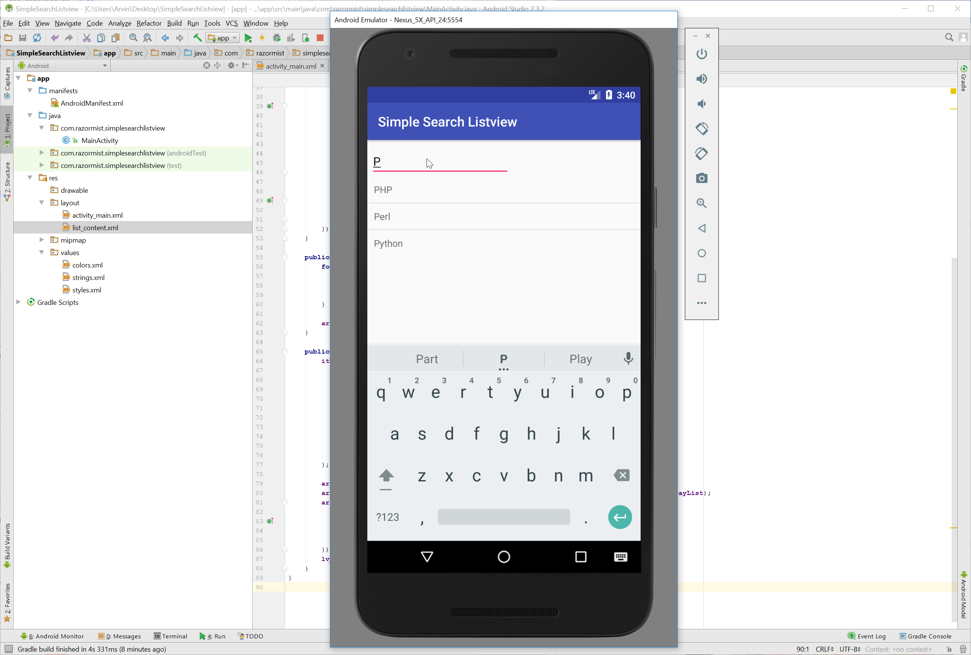Toggle the Gradle side panel
The width and height of the screenshot is (971, 655).
[963, 78]
